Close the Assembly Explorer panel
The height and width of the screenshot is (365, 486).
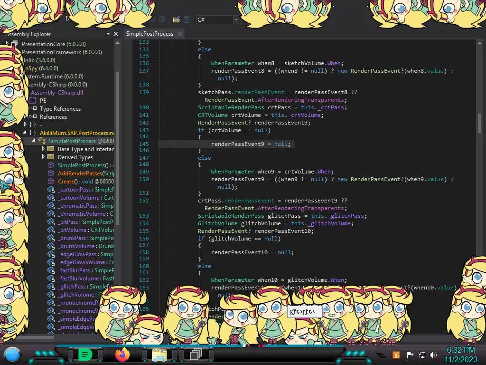(116, 34)
